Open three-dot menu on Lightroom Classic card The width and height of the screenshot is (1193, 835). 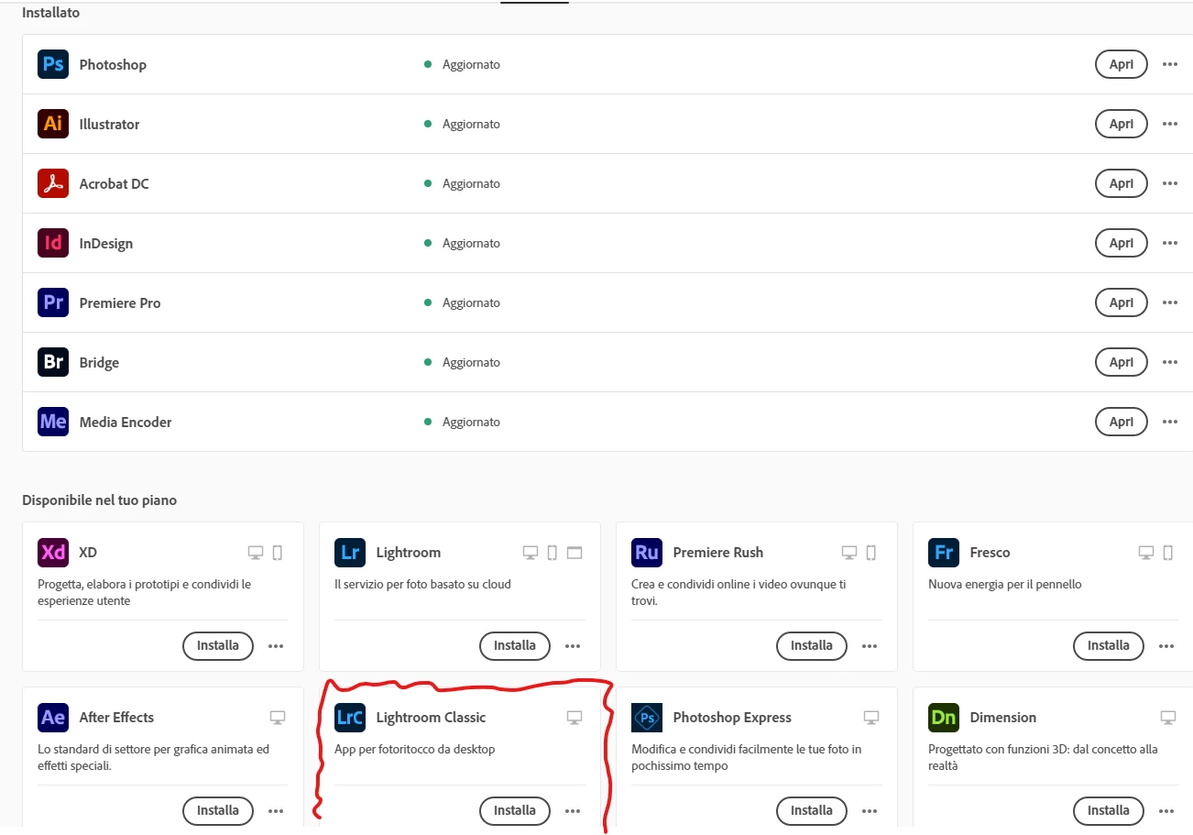(x=573, y=810)
